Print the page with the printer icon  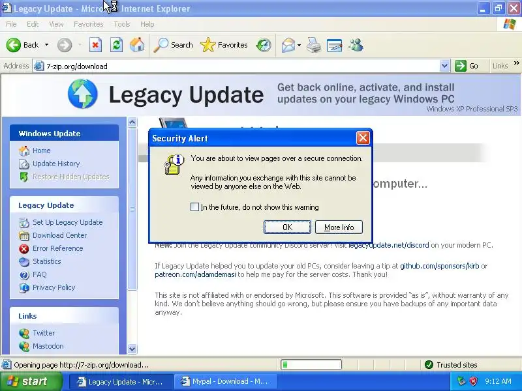coord(314,45)
